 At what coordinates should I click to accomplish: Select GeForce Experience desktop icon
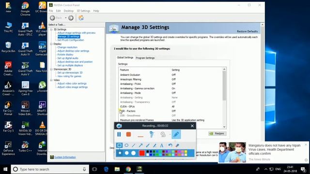[8, 148]
